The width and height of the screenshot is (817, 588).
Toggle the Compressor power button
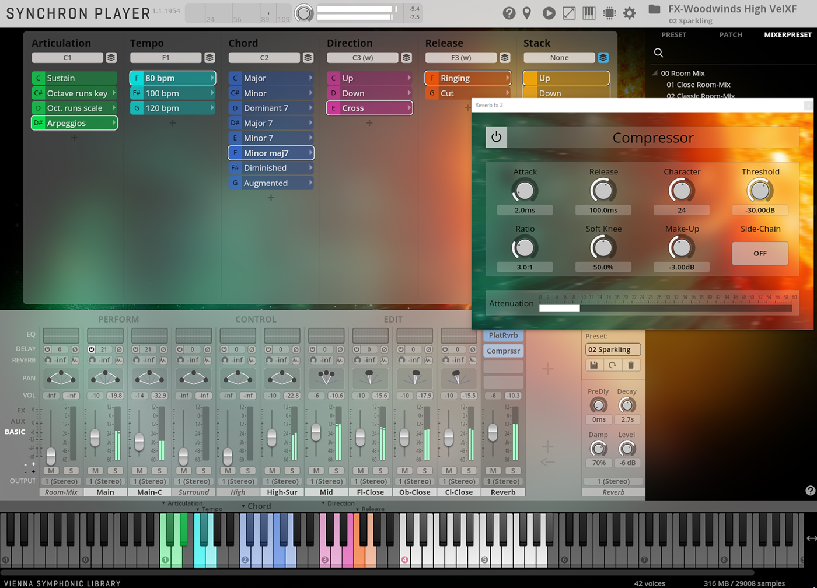pos(495,138)
